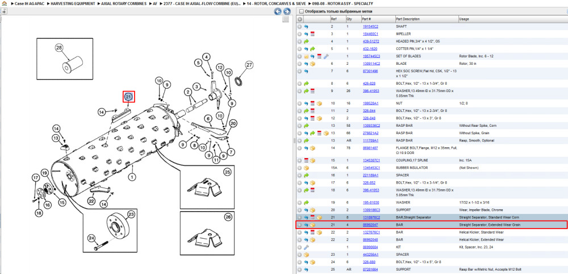Open 14 - ROTOR, CONCAVES & SIEVE breadcrumb
Screen dimensions: 568x274
tap(277, 3)
